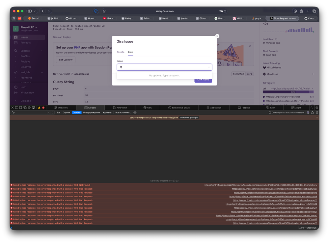Click the shield privacy icon in toolbar
The height and width of the screenshot is (243, 329).
tap(96, 11)
